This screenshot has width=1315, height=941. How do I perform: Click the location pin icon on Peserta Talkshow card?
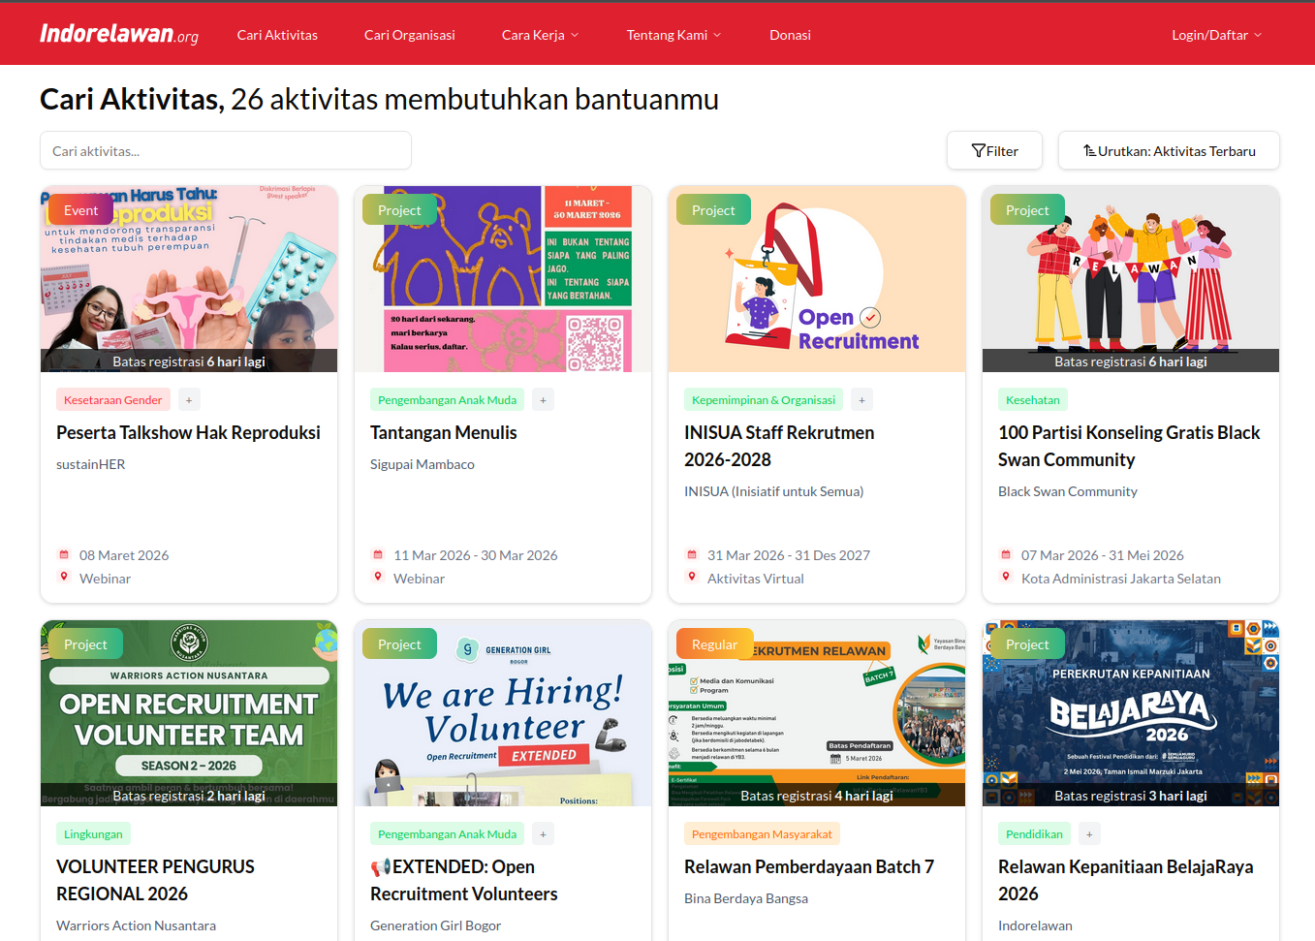[x=64, y=578]
